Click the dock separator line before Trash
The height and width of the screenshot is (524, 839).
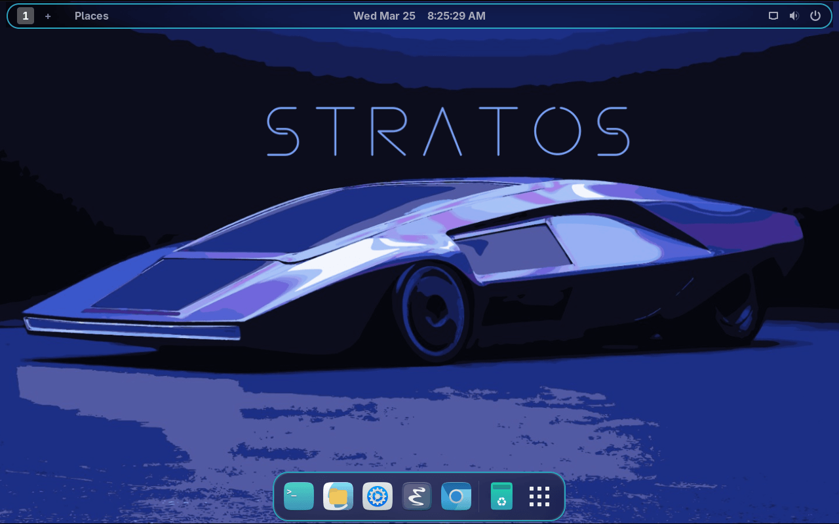(x=479, y=496)
